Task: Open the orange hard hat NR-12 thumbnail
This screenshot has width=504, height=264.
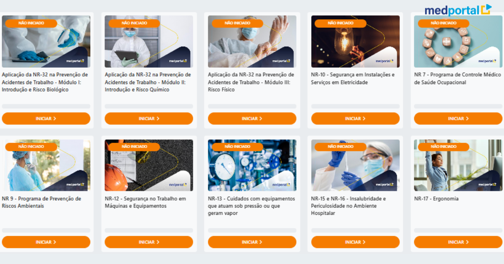Action: point(149,165)
